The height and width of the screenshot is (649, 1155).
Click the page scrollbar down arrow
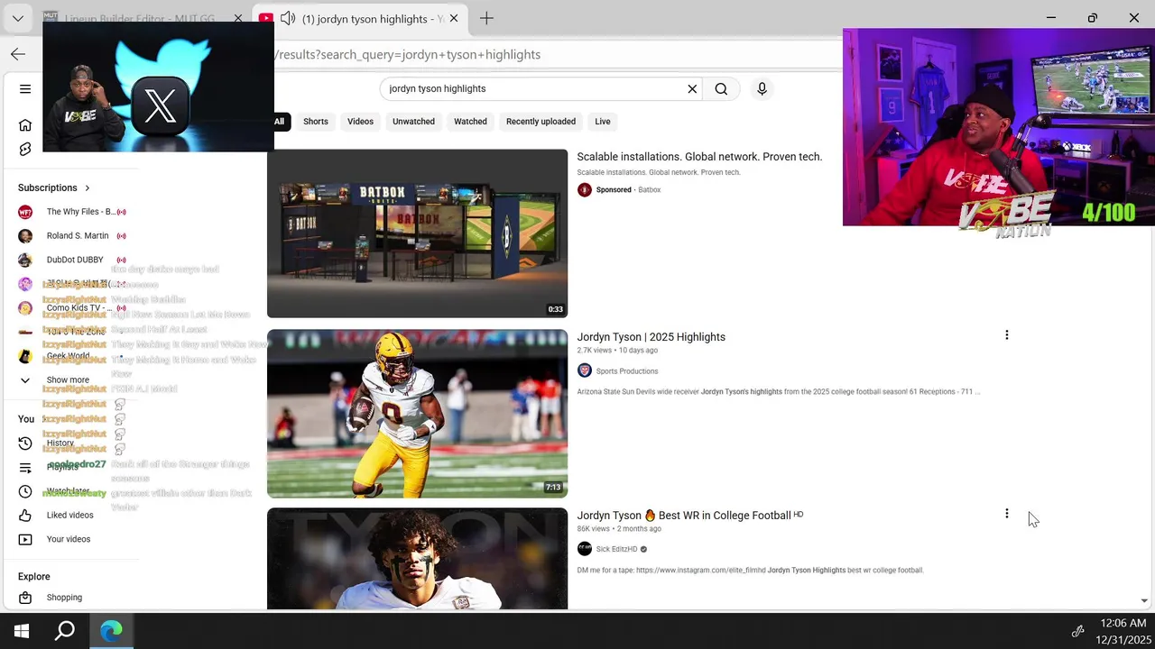point(1144,601)
